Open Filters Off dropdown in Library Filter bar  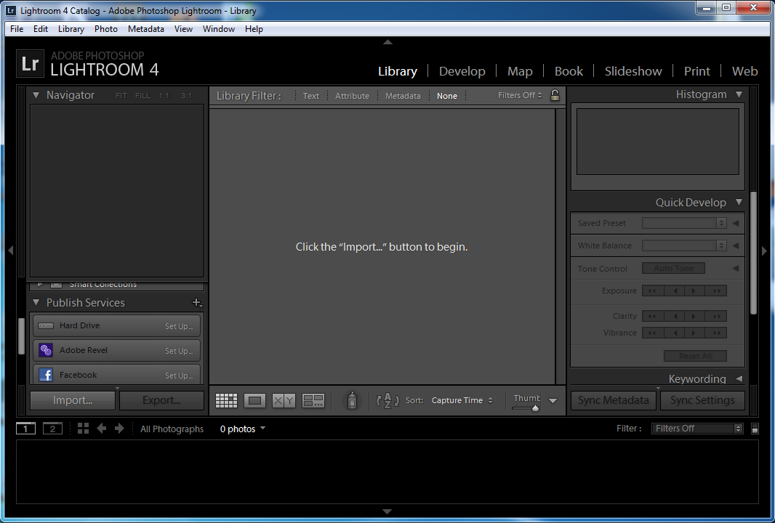click(x=520, y=95)
